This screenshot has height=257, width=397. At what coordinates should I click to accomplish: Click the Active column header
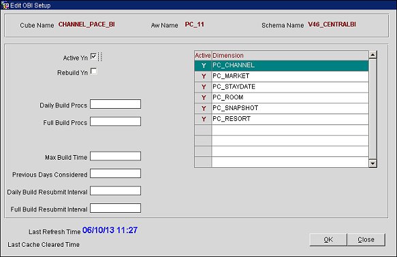203,55
